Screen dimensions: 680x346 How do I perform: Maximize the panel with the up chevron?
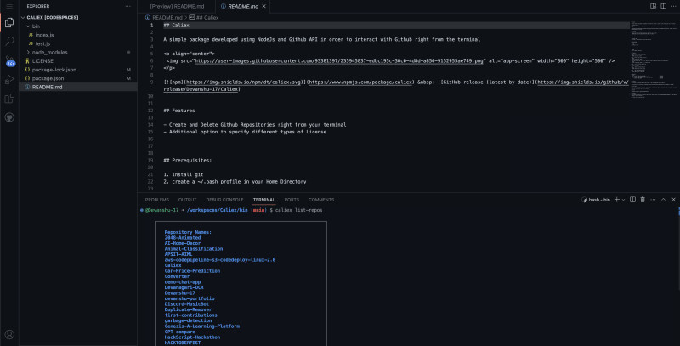click(663, 200)
